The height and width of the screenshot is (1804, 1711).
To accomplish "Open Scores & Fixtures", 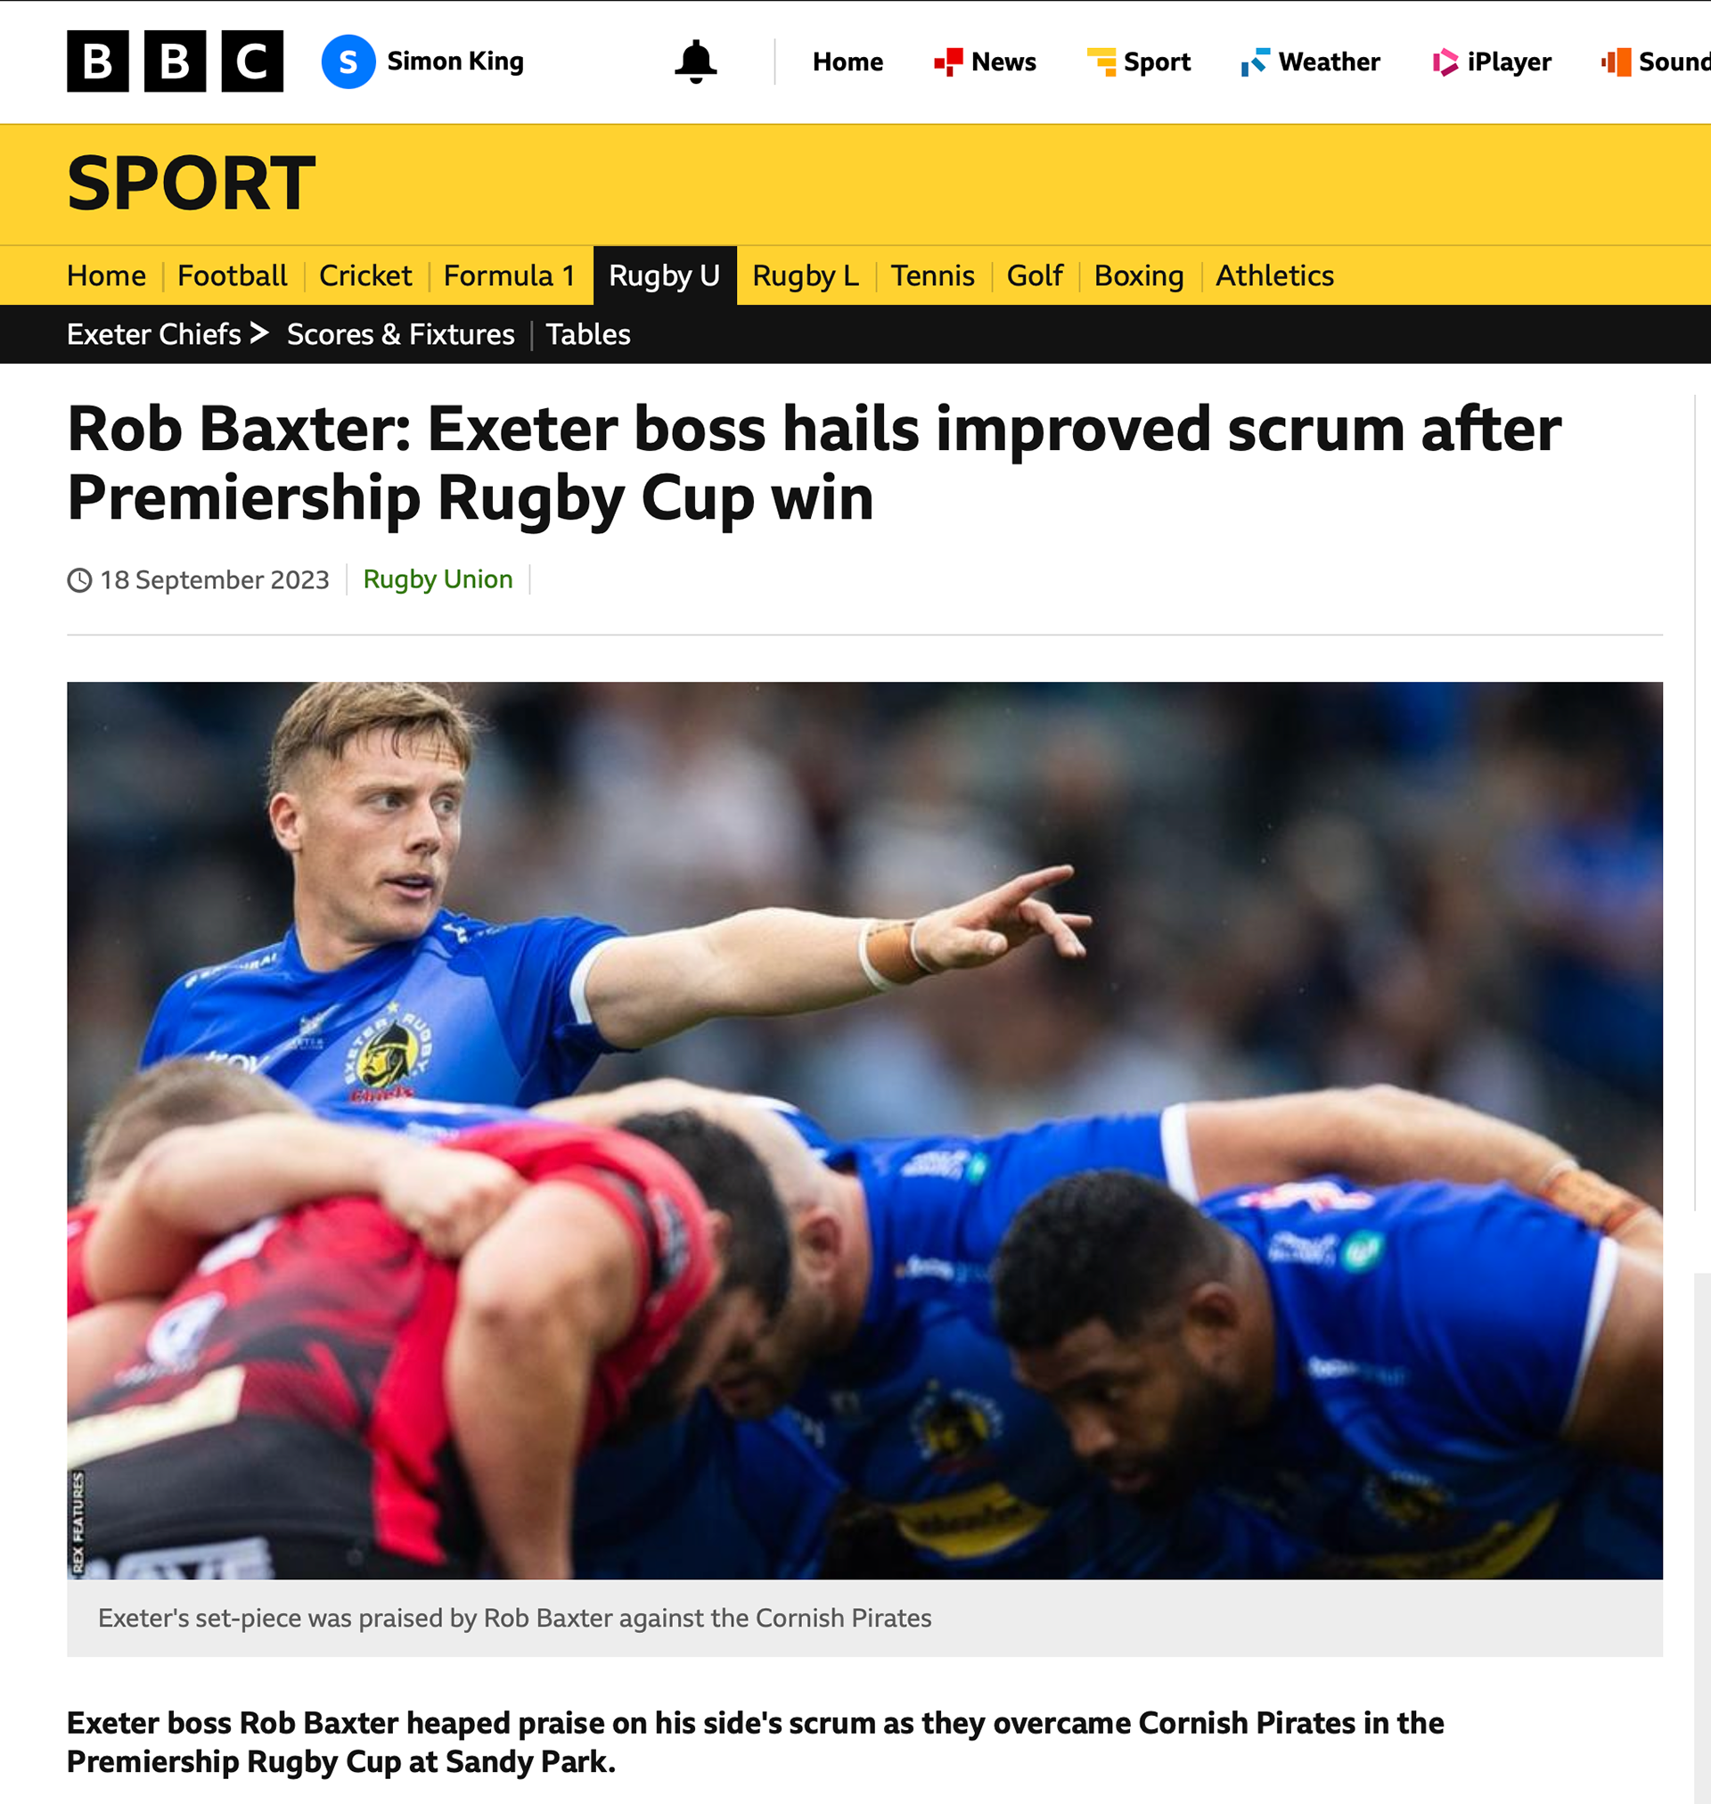I will (400, 334).
